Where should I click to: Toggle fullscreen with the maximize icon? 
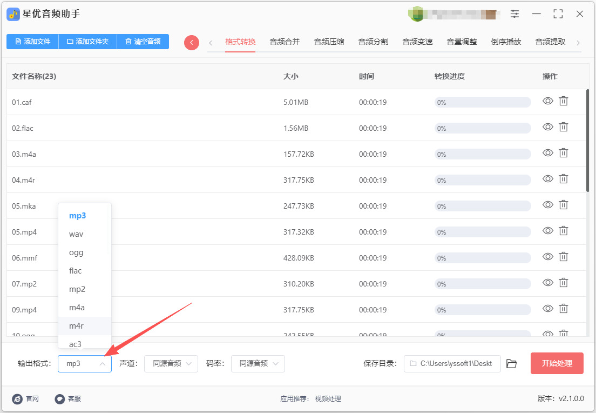[558, 14]
